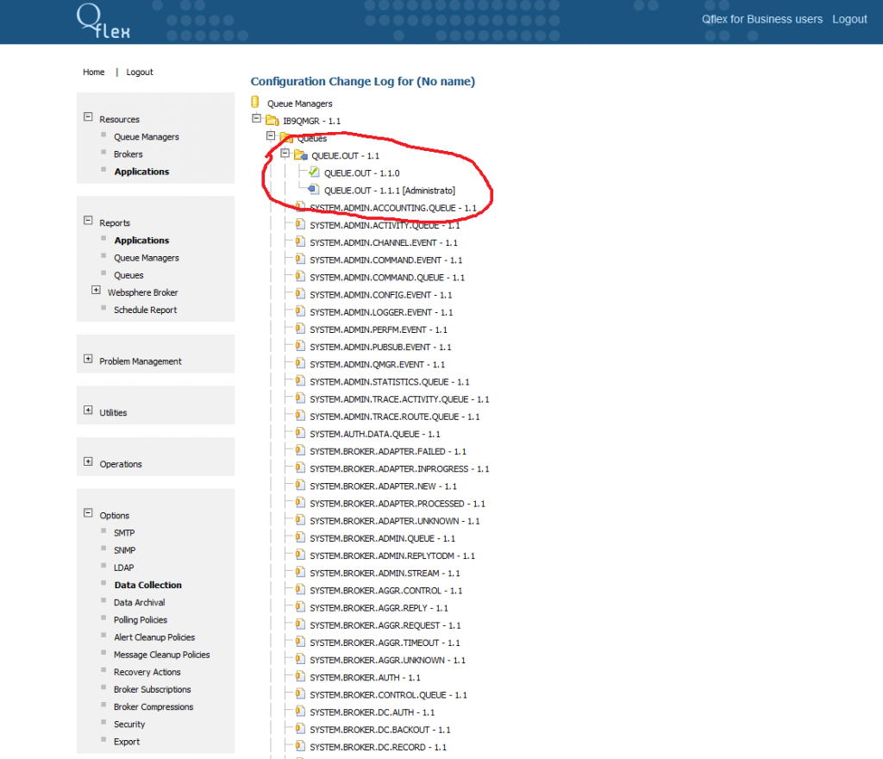Click icon next to SYSTEM.ADMIN.LOGGER.EVENT
Image resolution: width=883 pixels, height=759 pixels.
(300, 311)
